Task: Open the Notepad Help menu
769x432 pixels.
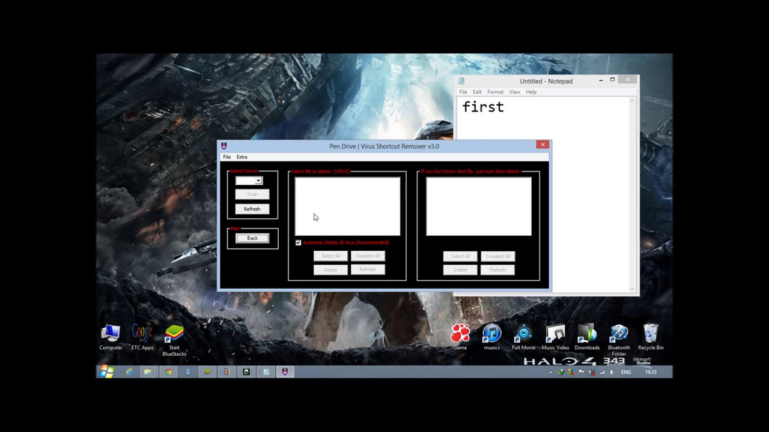Action: click(531, 92)
